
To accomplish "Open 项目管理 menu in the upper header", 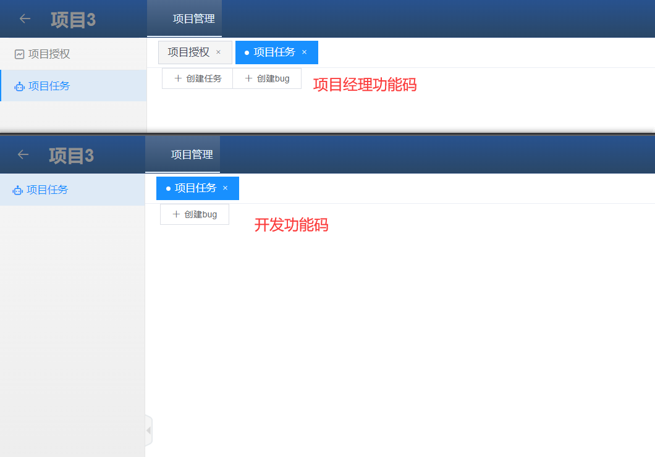I will coord(193,19).
